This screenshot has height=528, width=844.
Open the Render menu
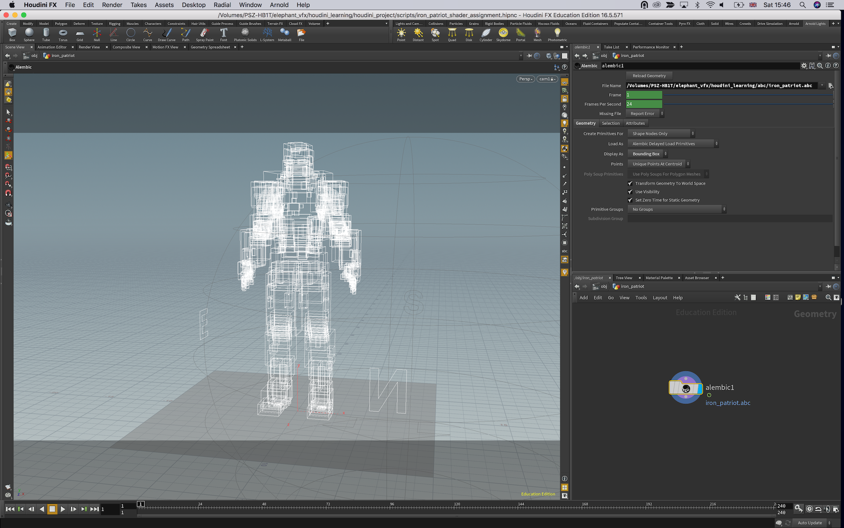(112, 5)
